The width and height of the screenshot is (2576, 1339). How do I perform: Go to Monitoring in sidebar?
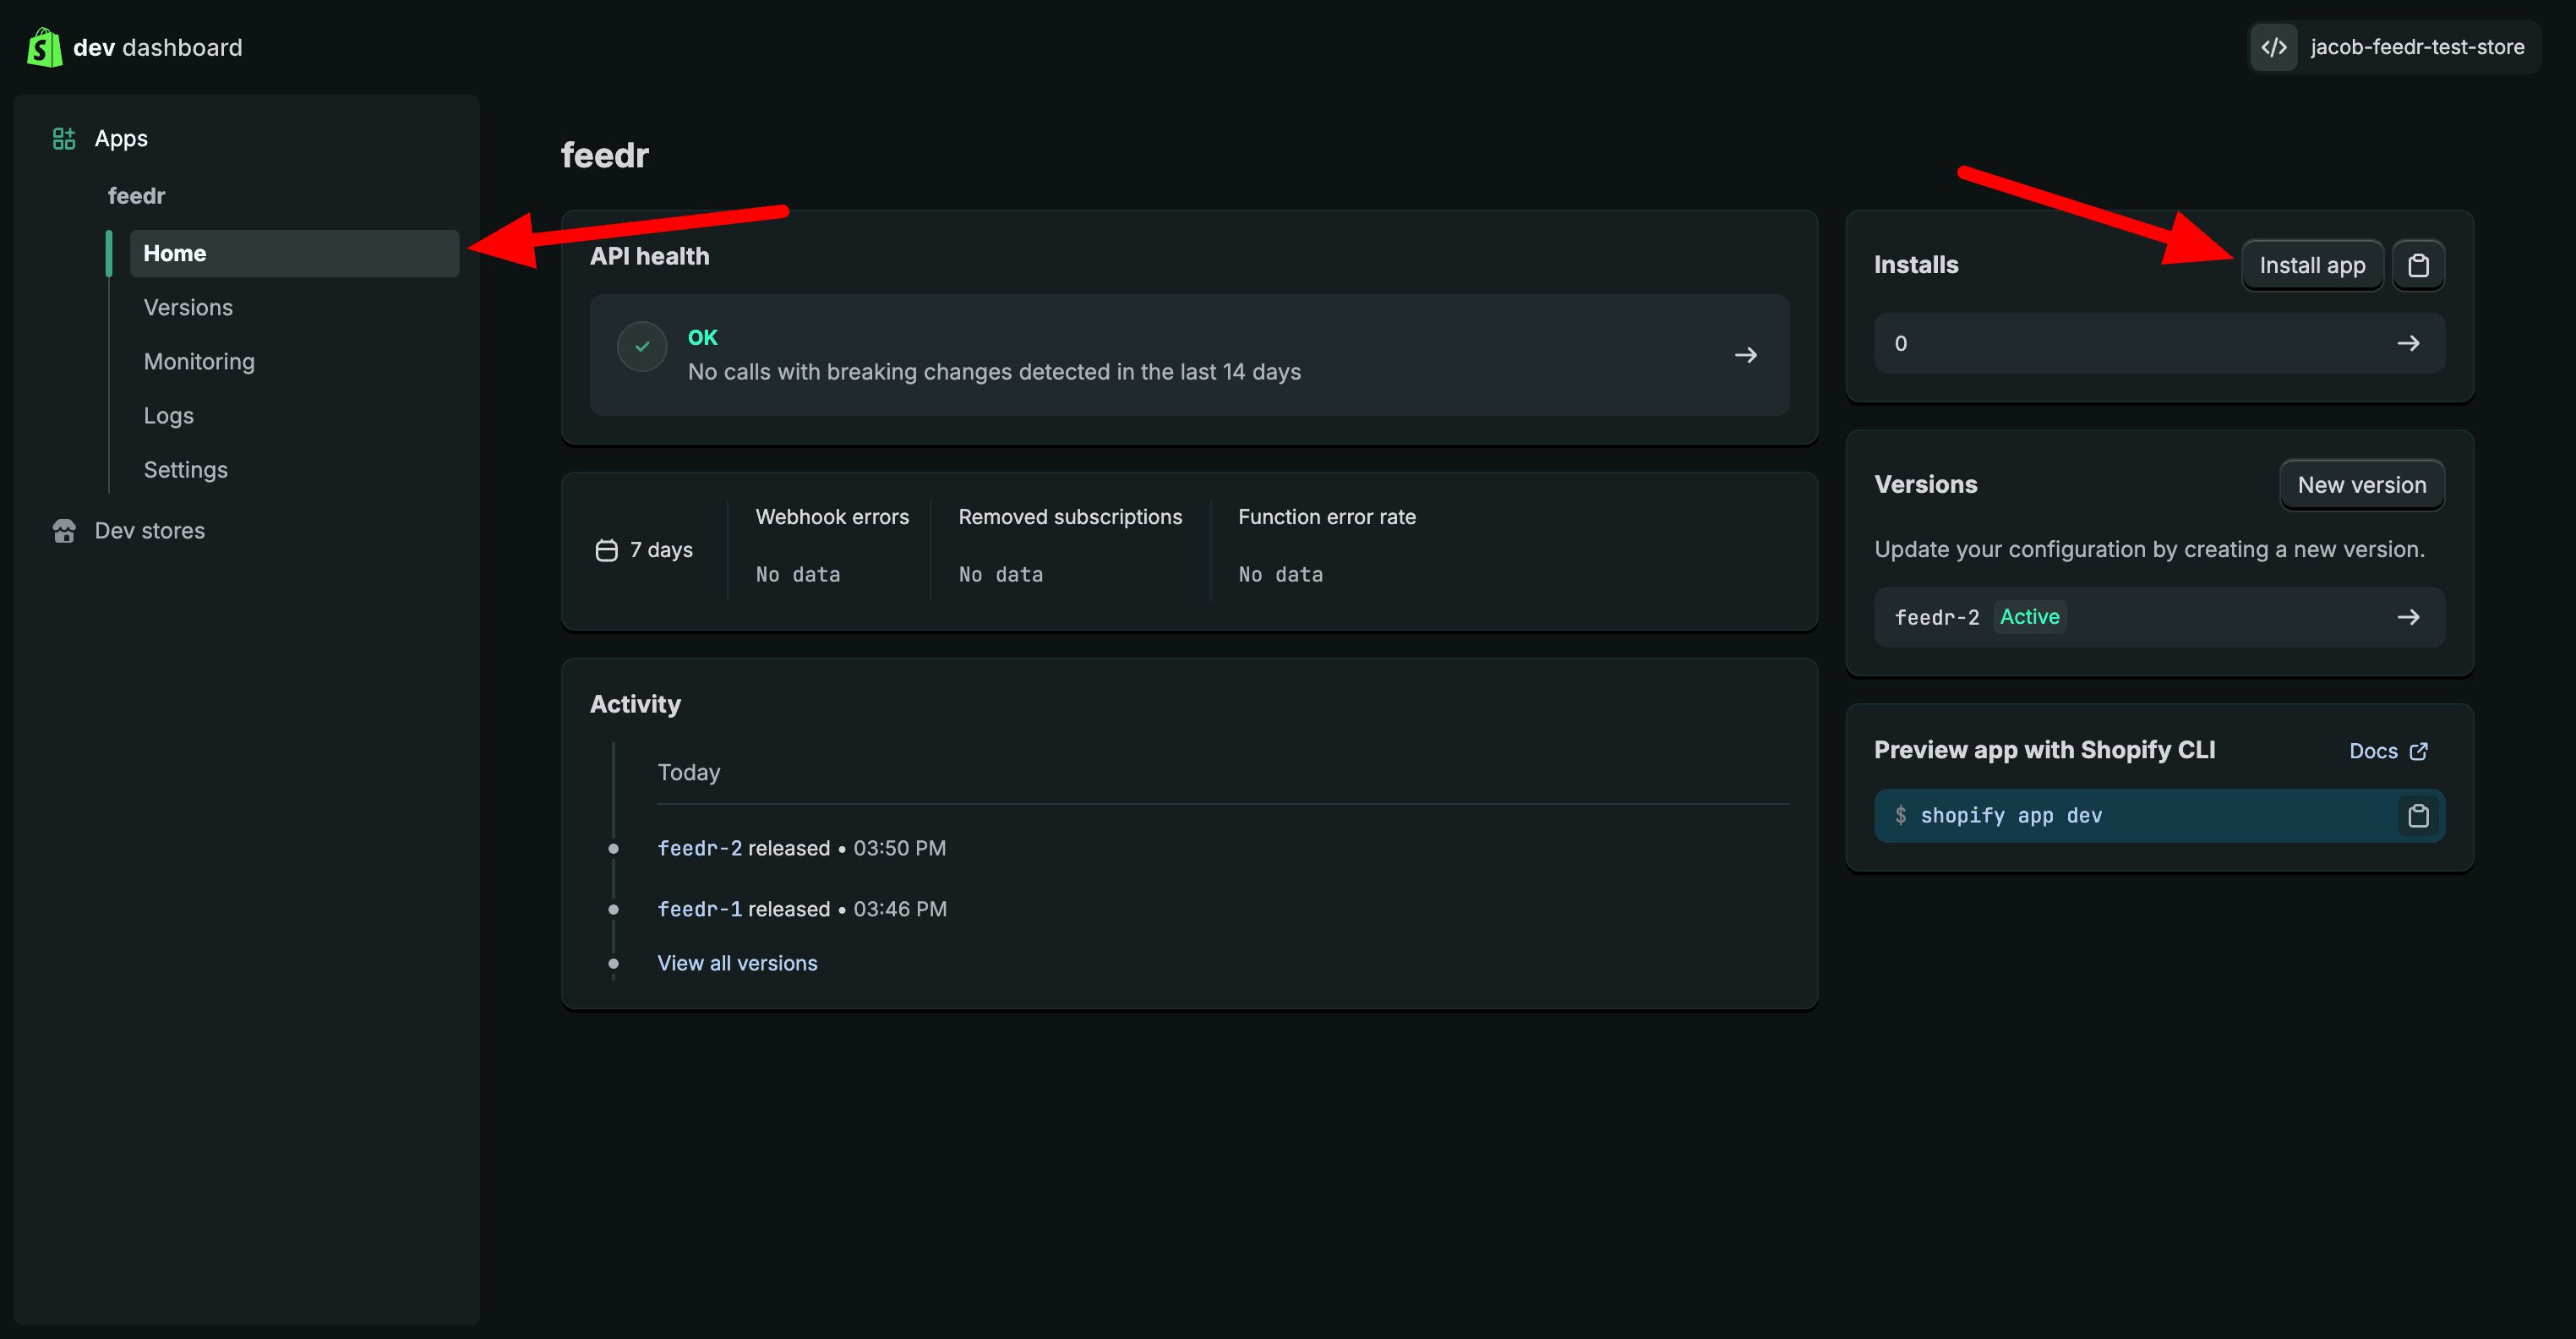coord(199,362)
